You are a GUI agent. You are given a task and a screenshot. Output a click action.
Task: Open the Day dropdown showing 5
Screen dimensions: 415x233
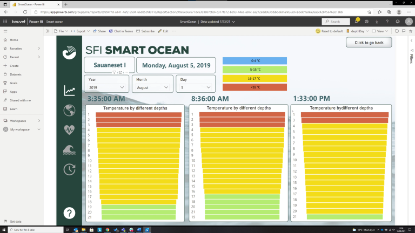coord(196,87)
